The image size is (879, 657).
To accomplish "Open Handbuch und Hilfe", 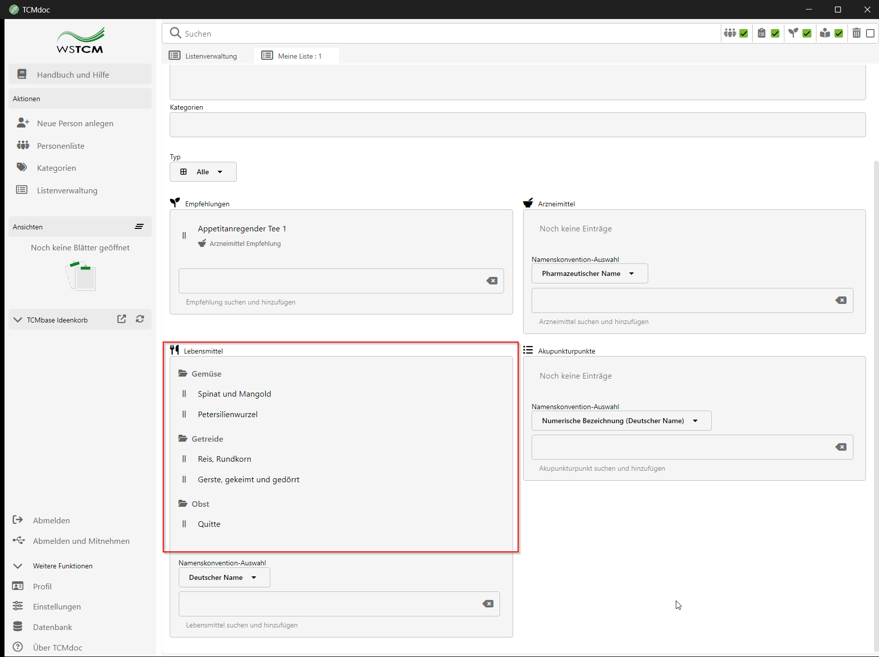I will pyautogui.click(x=73, y=75).
